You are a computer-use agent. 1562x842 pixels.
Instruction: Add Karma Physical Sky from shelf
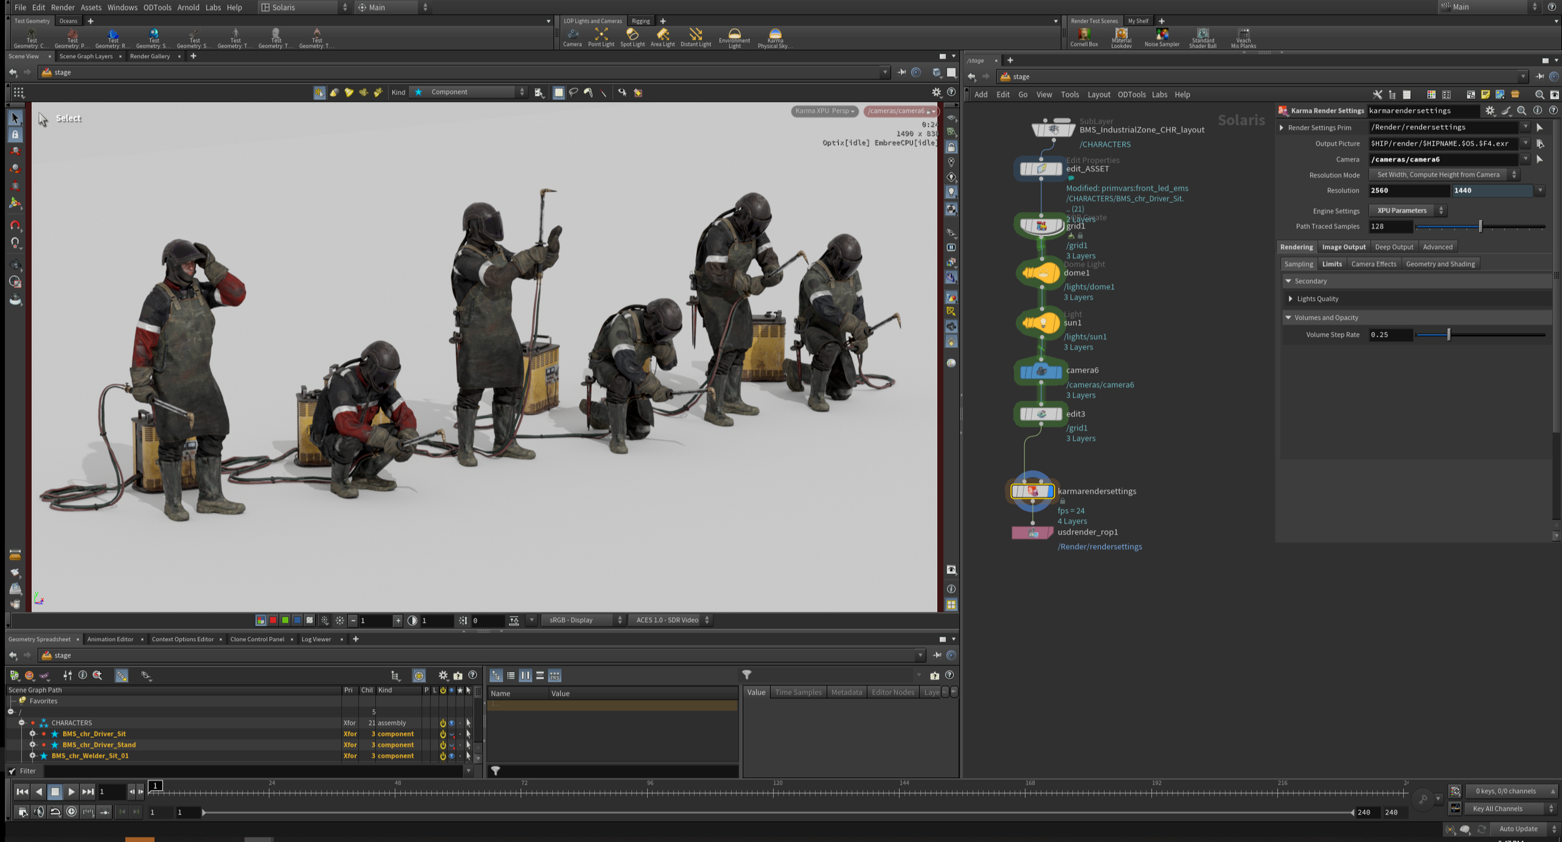pos(775,36)
